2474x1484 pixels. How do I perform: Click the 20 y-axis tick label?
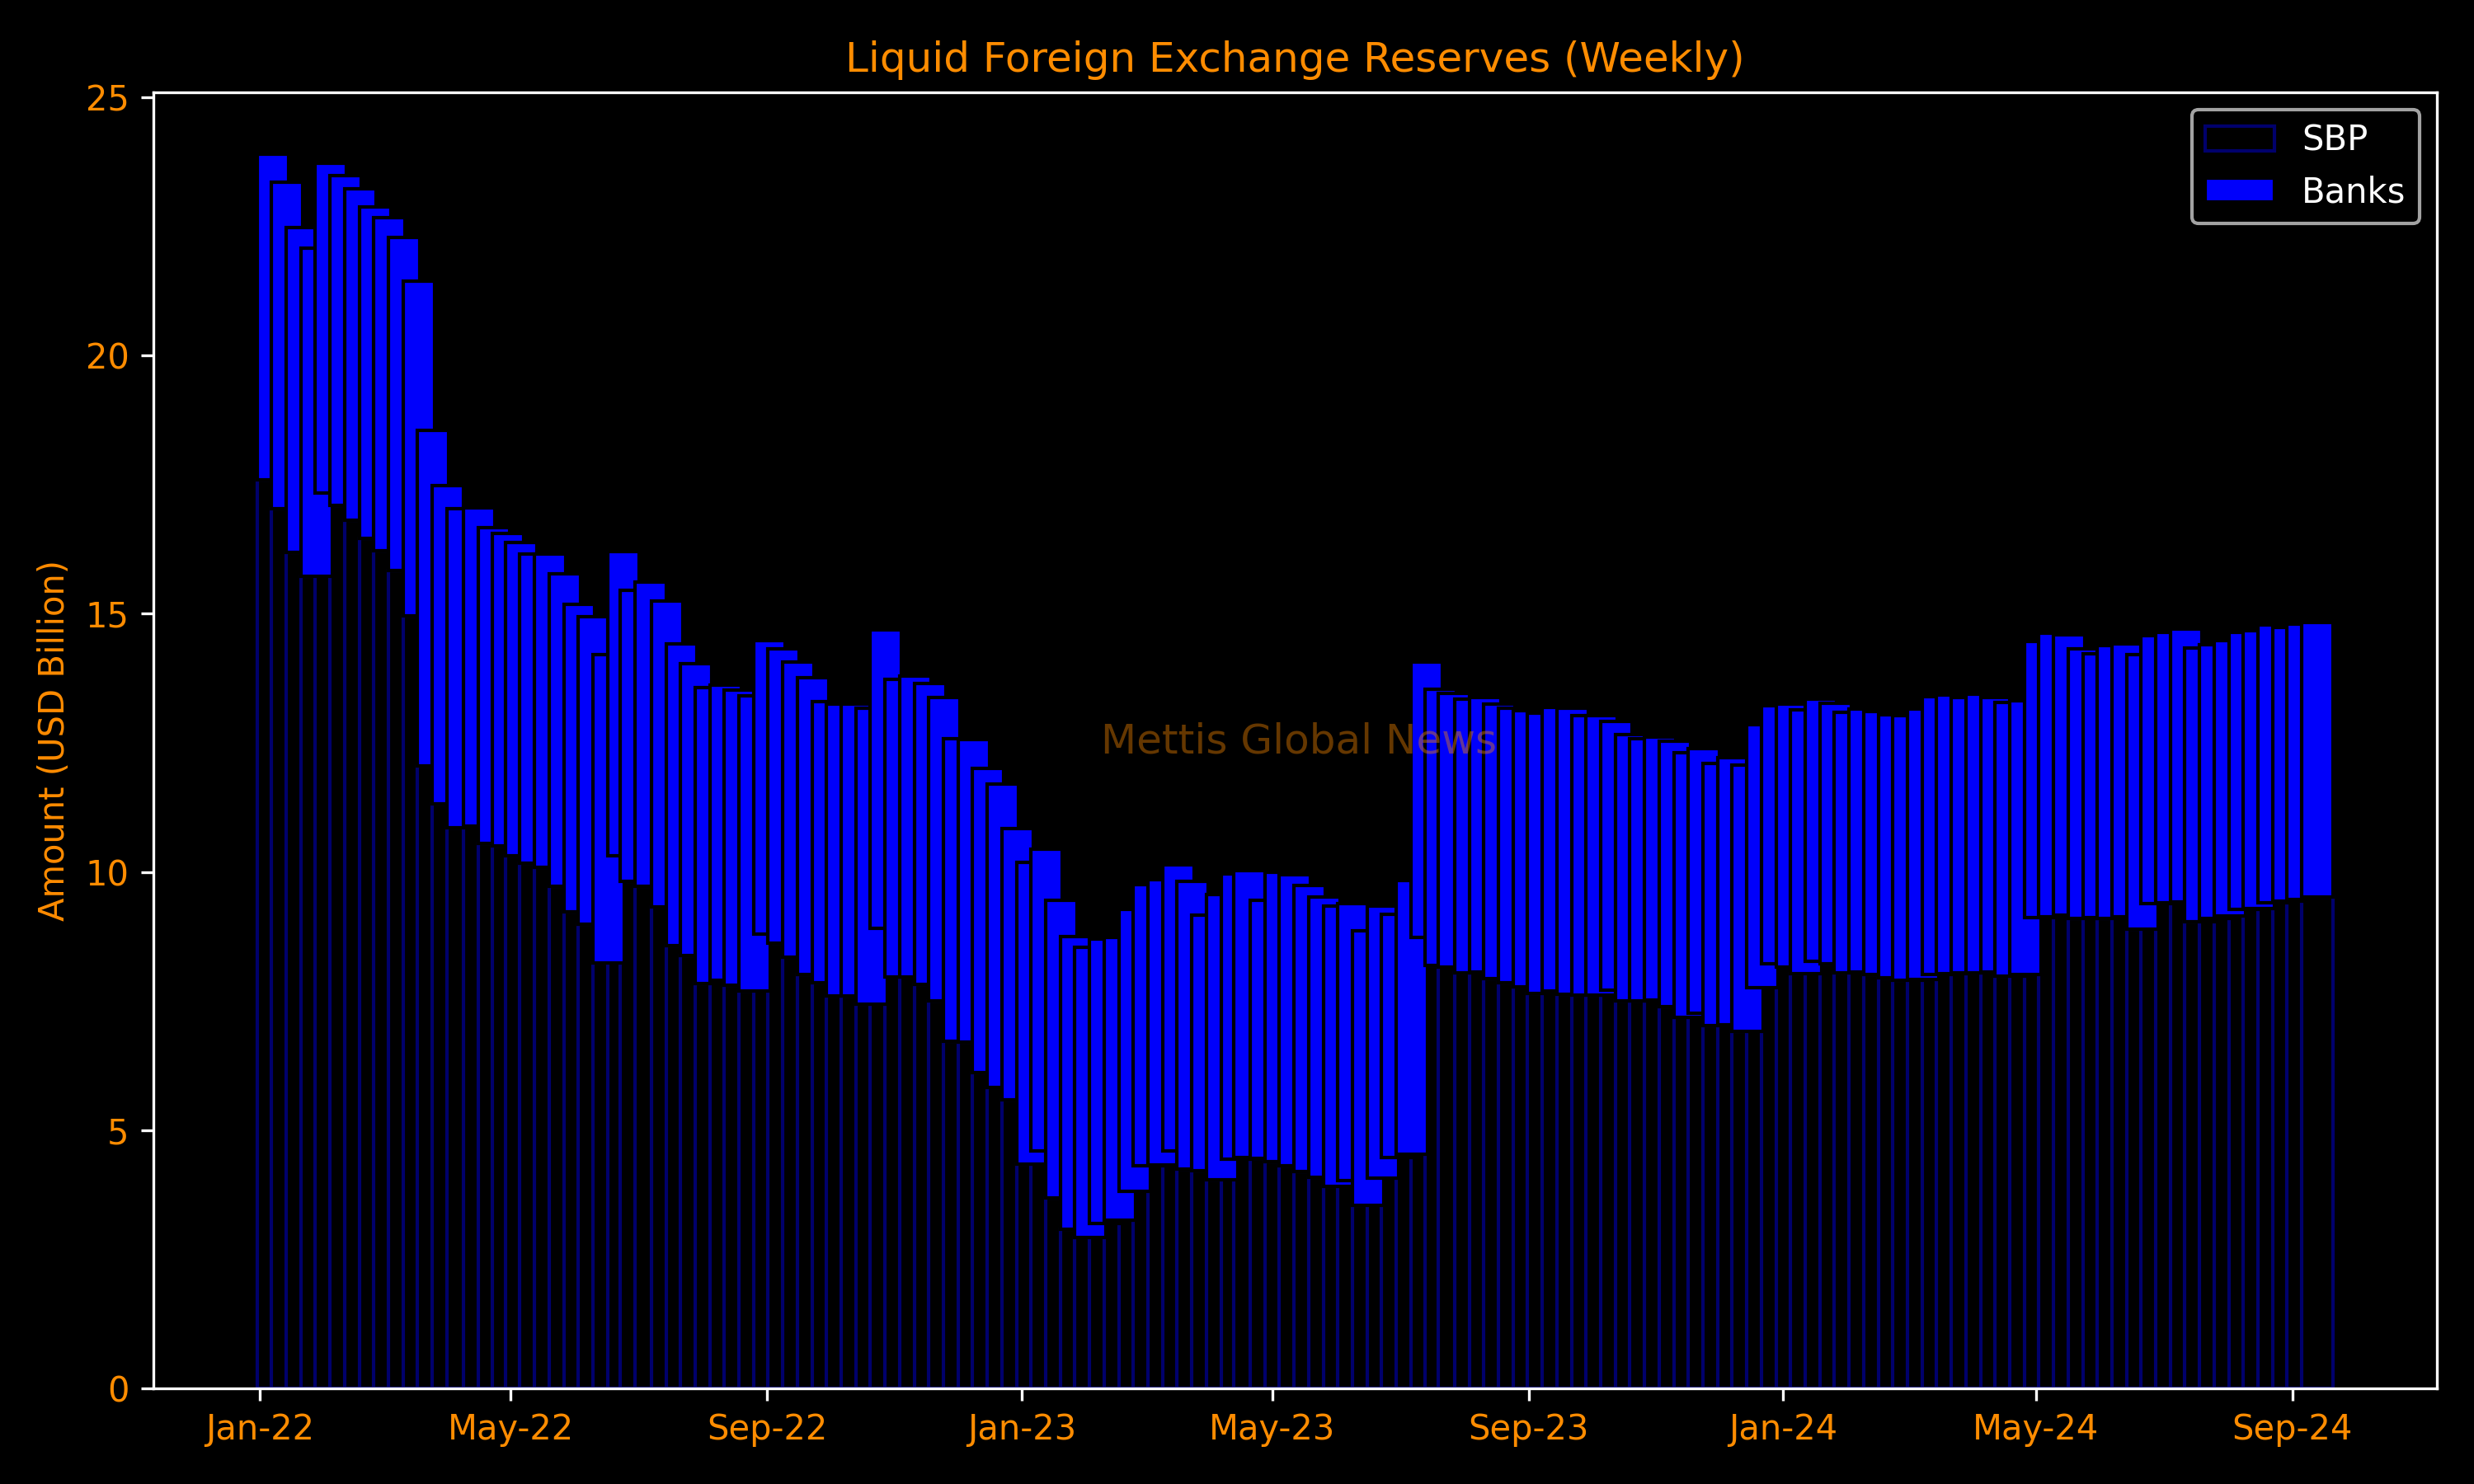108,356
